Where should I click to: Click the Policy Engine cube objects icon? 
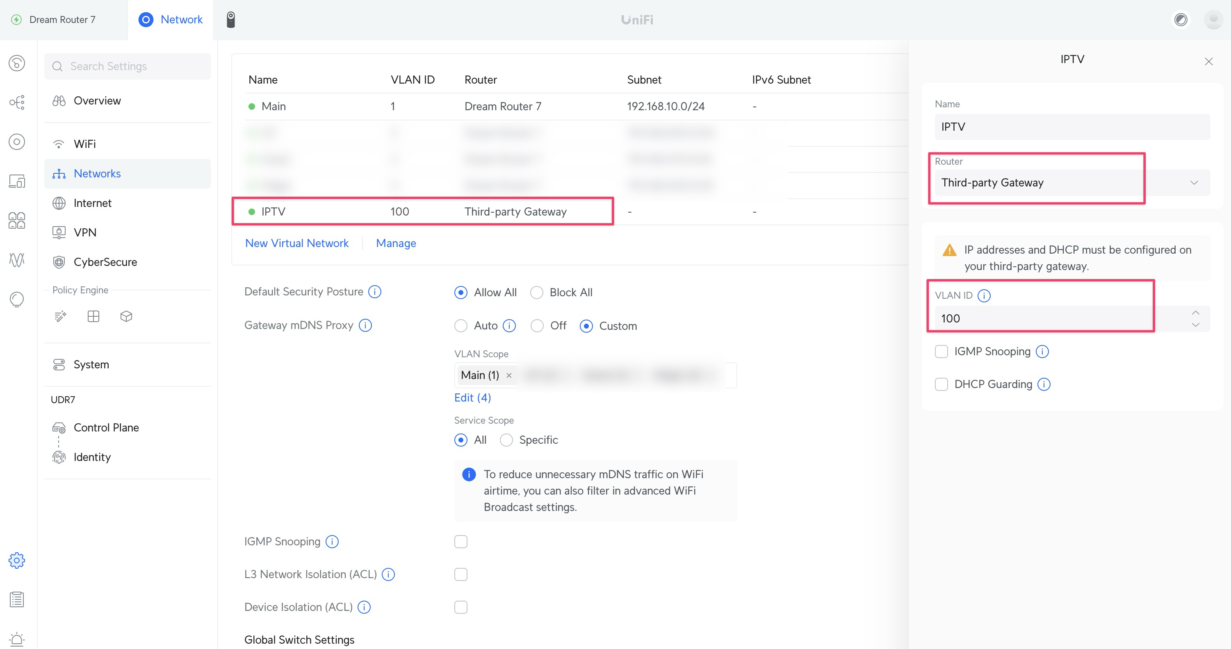pyautogui.click(x=126, y=316)
